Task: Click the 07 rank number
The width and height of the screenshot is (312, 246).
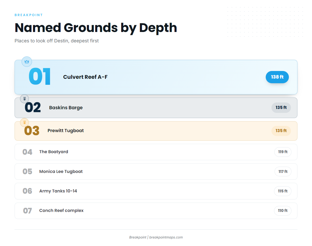Action: tap(27, 211)
